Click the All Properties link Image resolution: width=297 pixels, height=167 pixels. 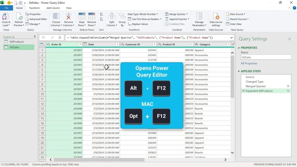(x=249, y=63)
